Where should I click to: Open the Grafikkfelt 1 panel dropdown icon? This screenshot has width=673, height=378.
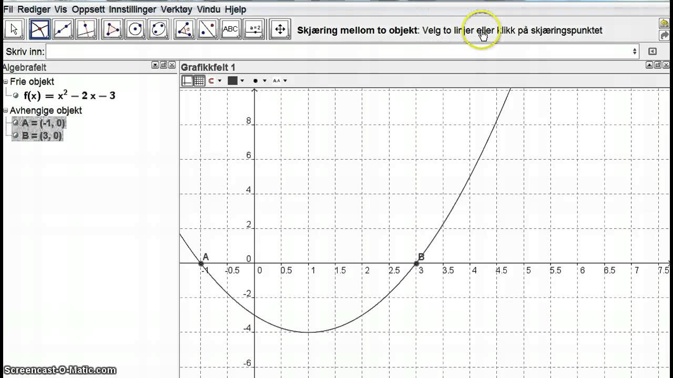pos(650,65)
